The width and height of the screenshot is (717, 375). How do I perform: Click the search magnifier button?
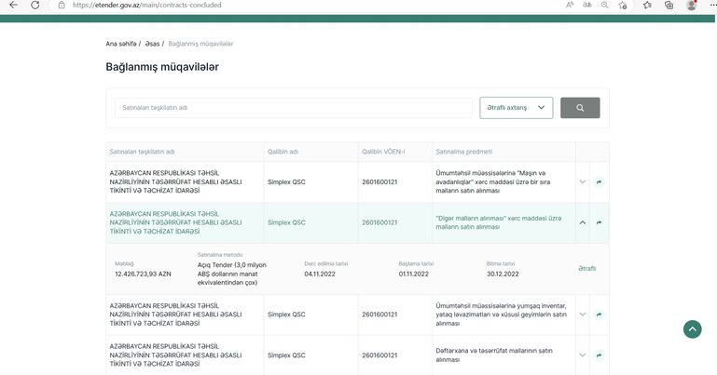(580, 108)
